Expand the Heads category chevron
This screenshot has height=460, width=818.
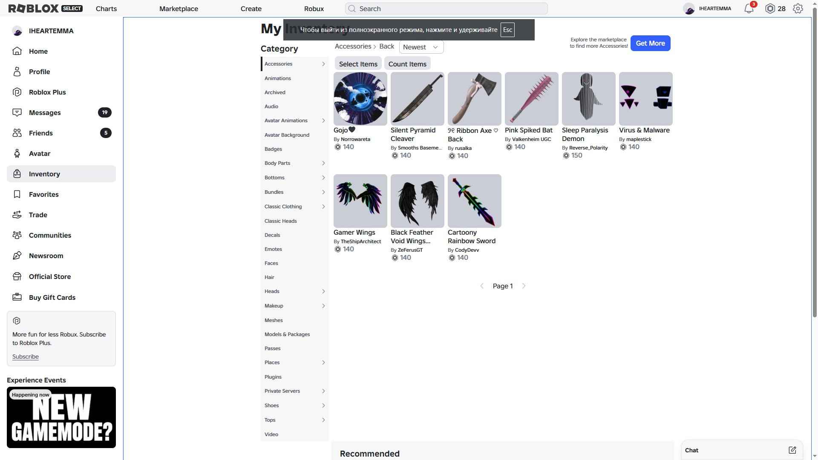pos(323,291)
